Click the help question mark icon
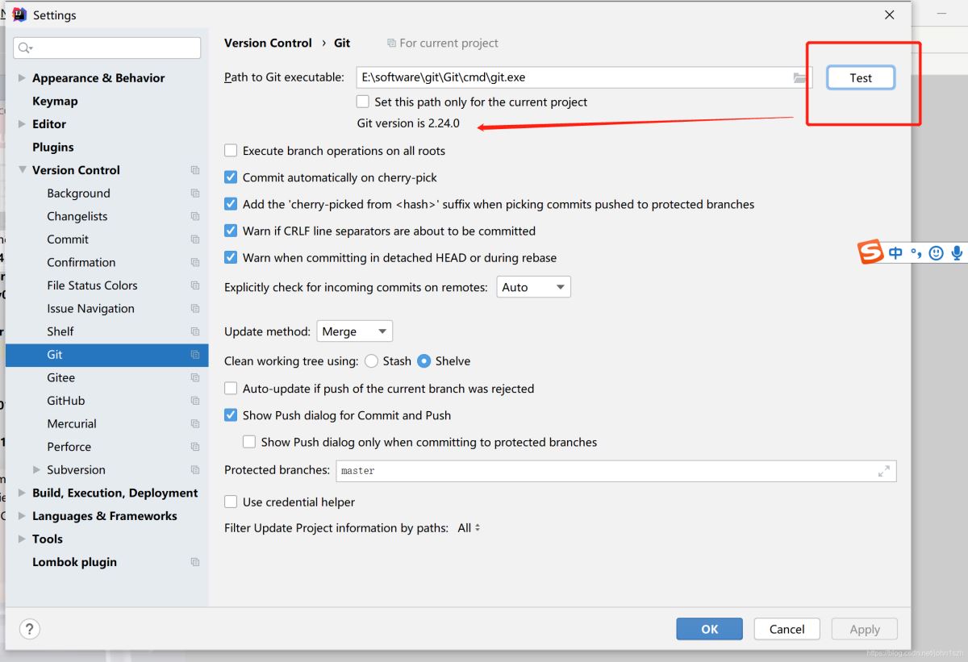 tap(29, 629)
